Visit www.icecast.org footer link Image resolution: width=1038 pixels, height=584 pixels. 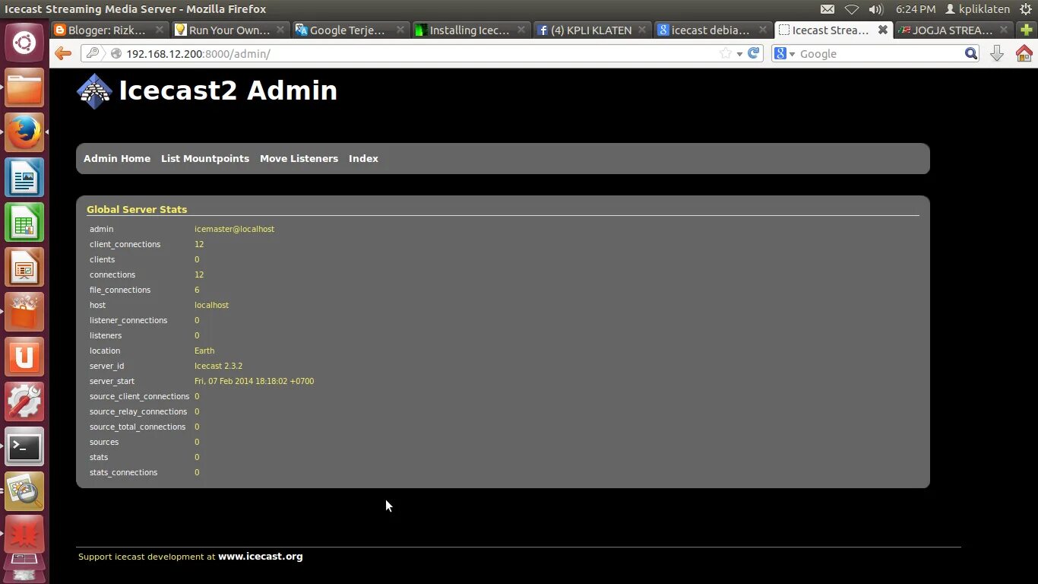coord(261,556)
